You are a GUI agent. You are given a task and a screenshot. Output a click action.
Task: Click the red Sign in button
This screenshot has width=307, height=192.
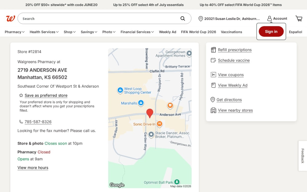[271, 31]
